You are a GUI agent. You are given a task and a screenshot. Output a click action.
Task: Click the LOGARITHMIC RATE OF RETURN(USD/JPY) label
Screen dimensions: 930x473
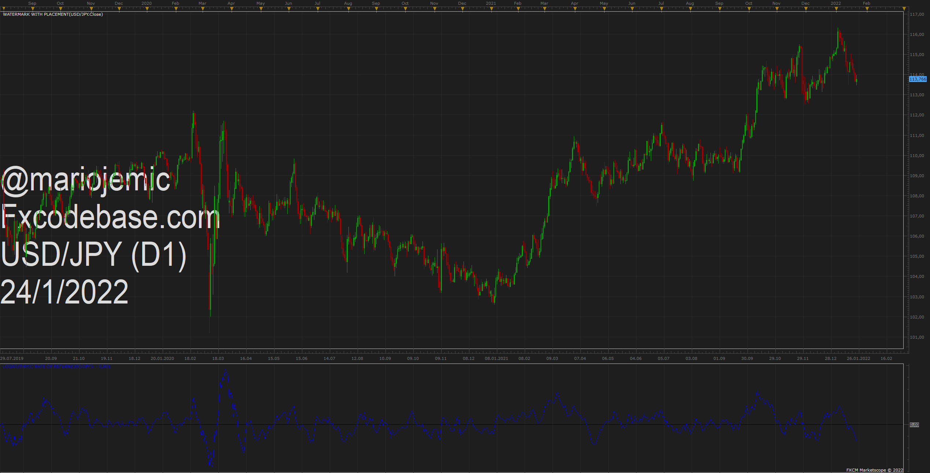pos(48,366)
